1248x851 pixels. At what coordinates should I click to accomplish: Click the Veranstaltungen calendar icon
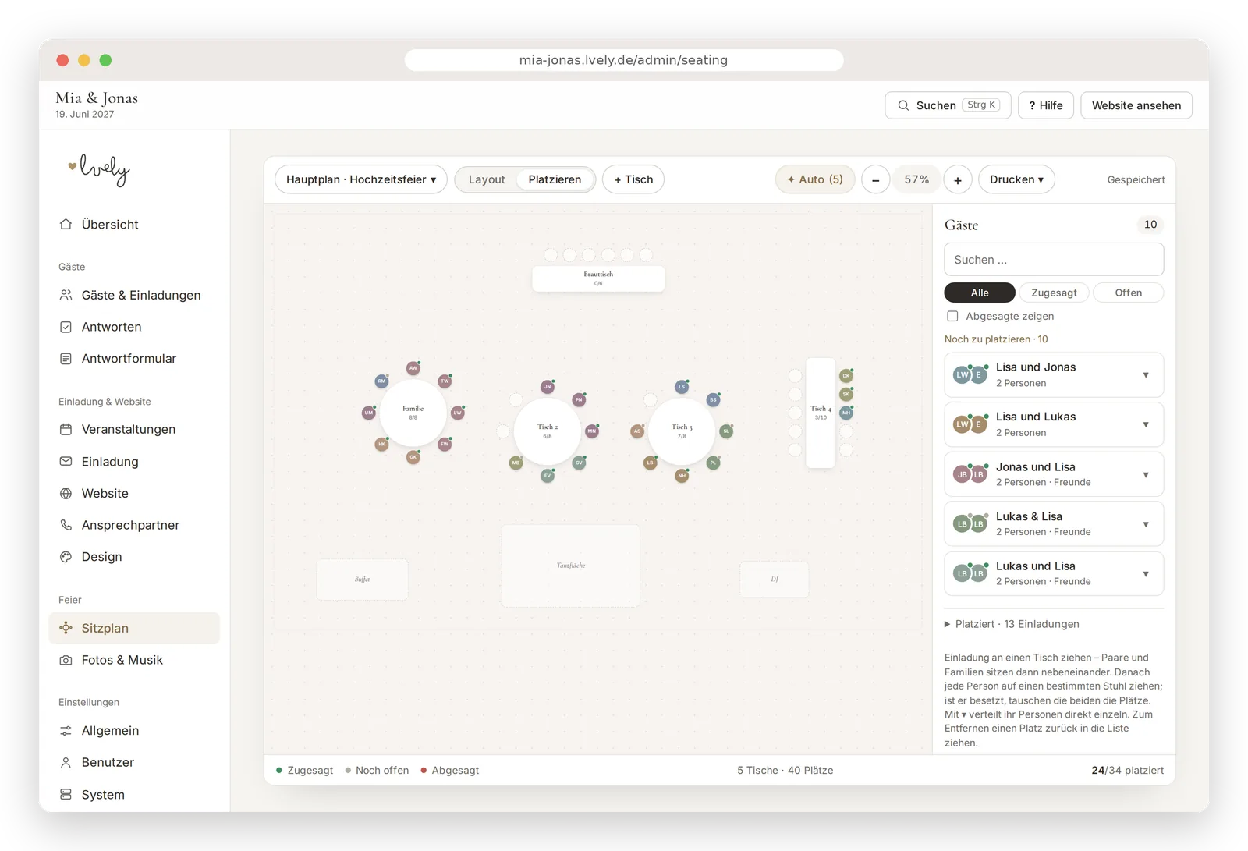click(66, 429)
